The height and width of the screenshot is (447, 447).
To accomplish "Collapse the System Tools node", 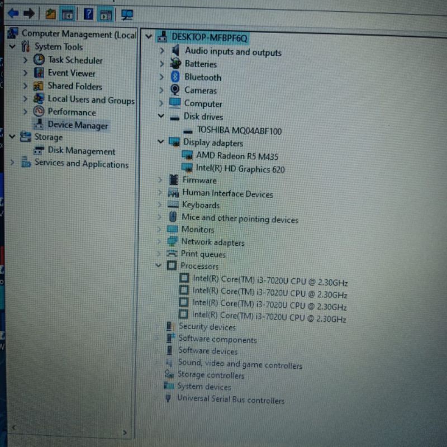I will tap(12, 46).
